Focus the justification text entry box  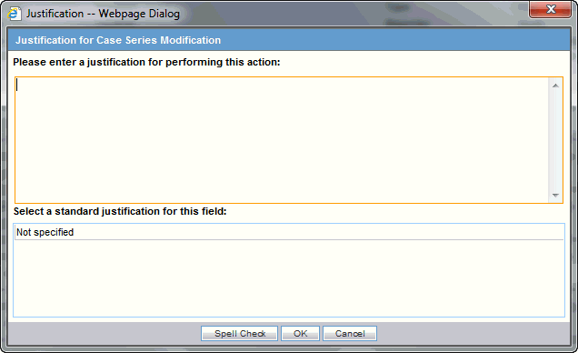(282, 140)
